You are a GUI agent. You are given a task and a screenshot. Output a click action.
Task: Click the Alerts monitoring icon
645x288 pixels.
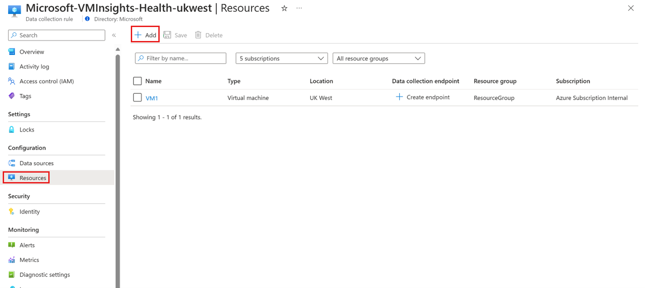click(11, 245)
